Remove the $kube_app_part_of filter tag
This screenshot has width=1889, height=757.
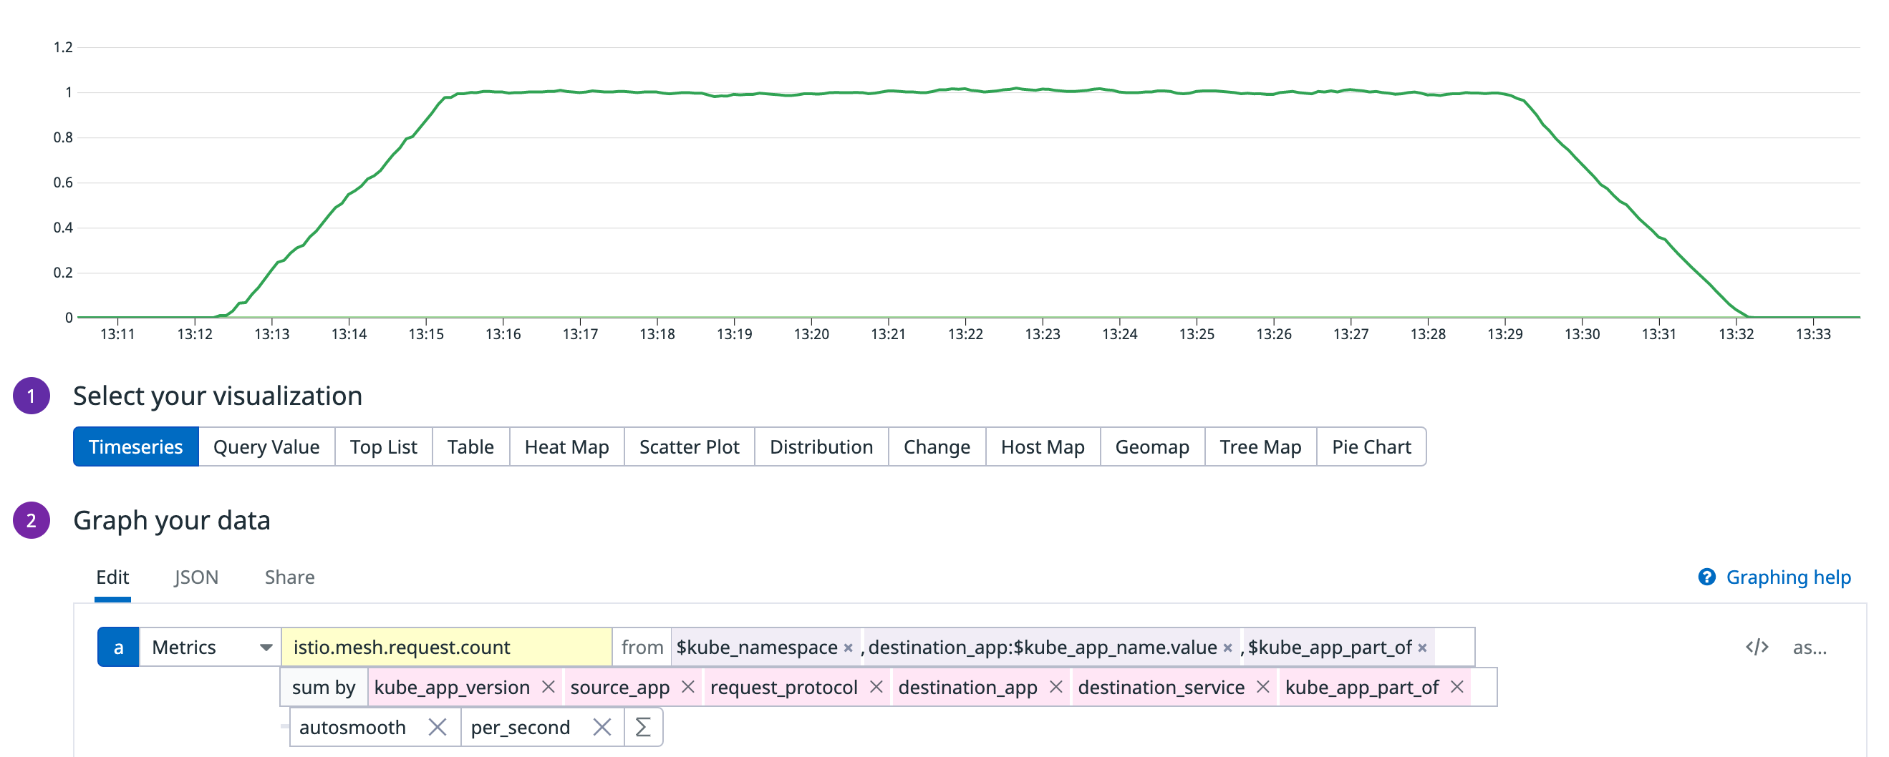(1421, 648)
